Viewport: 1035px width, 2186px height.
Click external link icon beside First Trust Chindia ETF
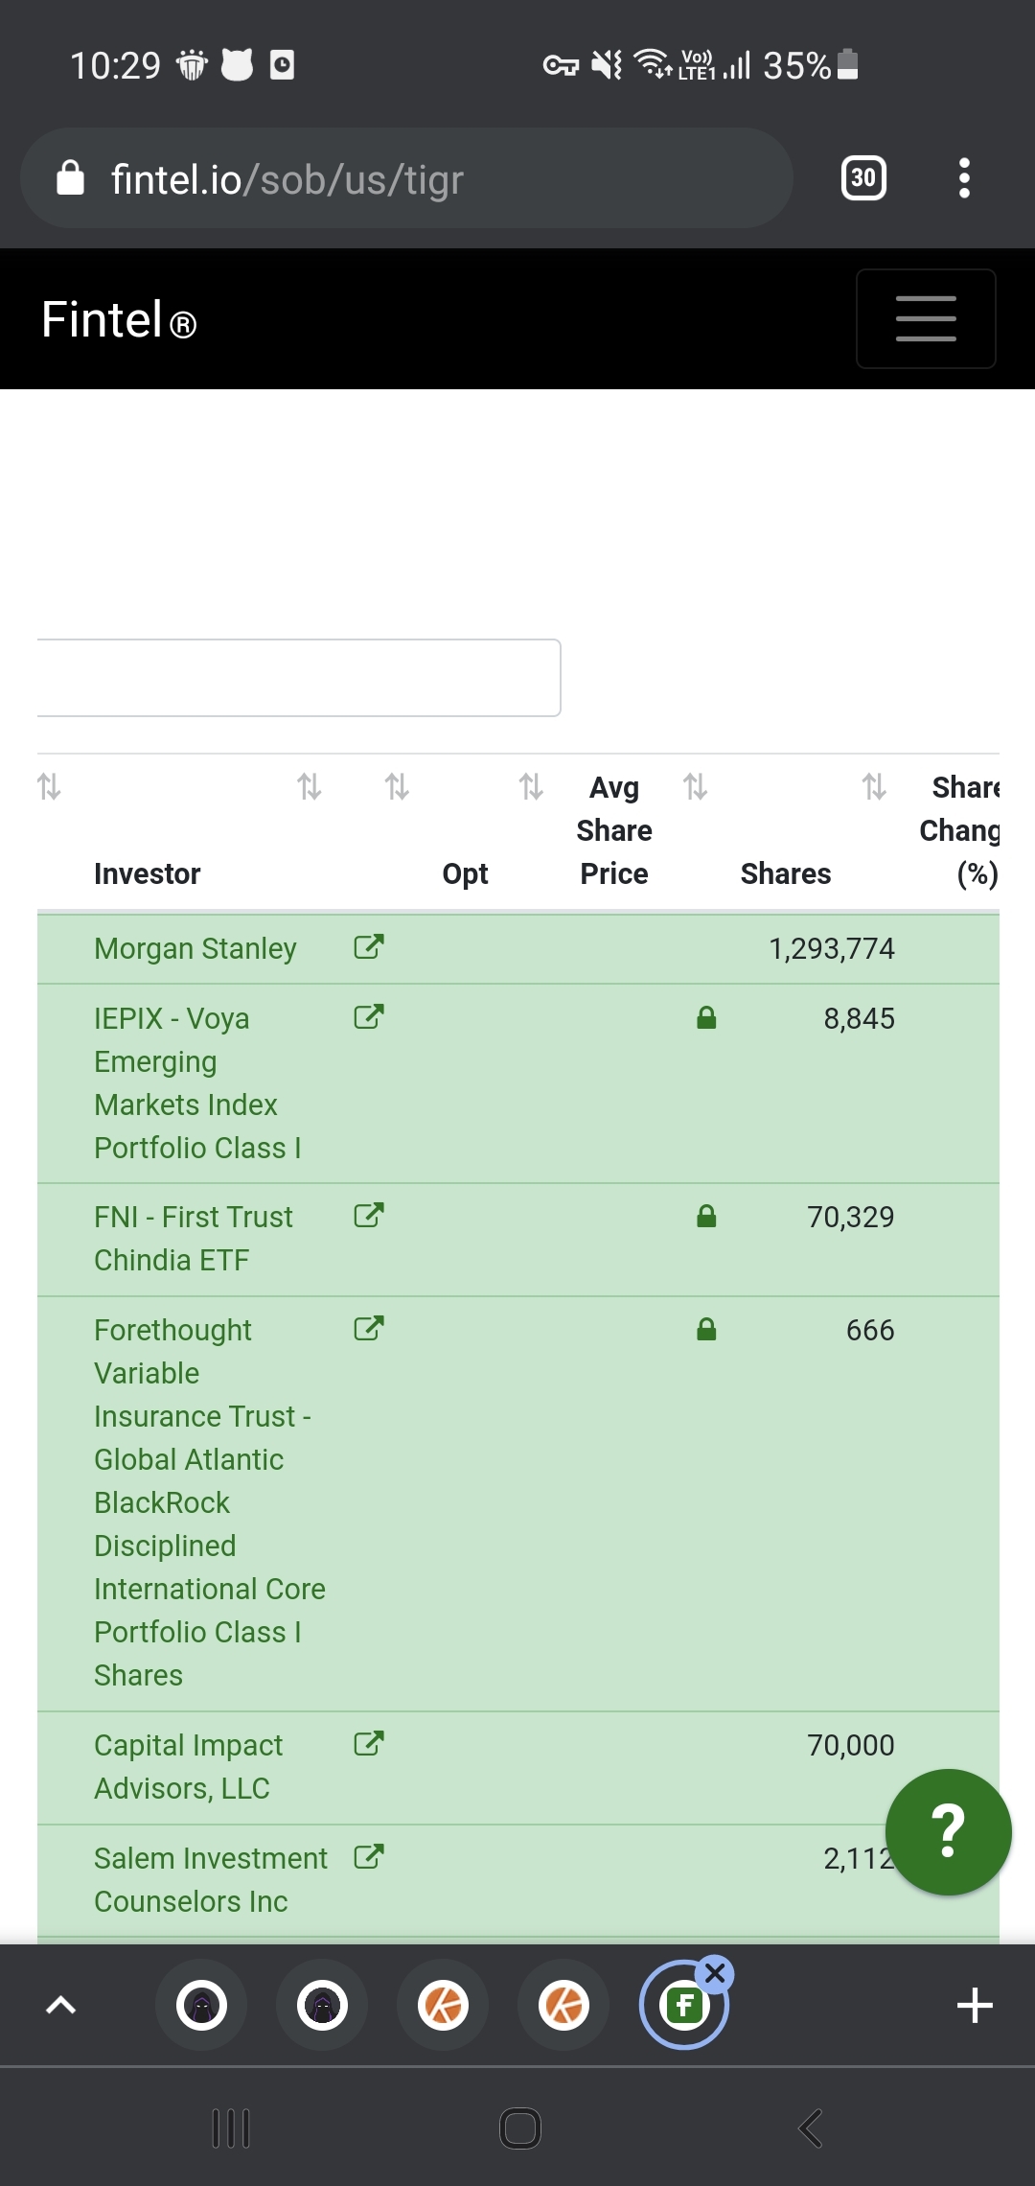pyautogui.click(x=369, y=1216)
